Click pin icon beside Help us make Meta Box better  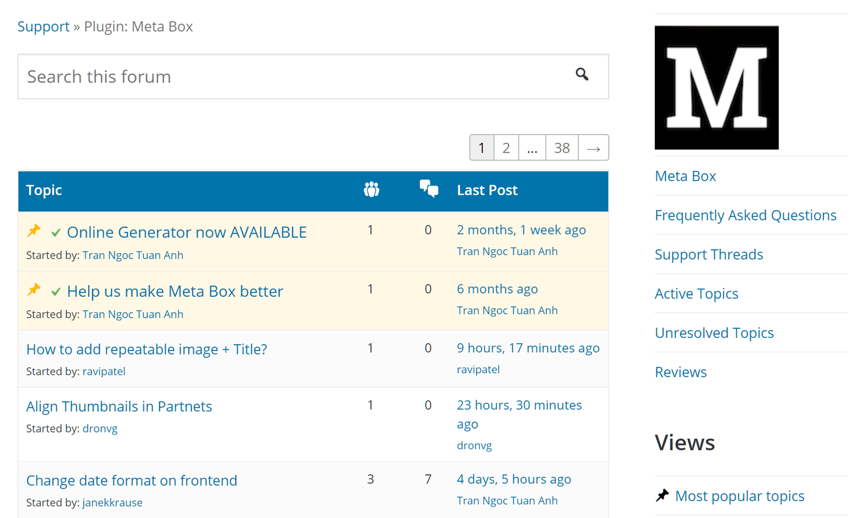pyautogui.click(x=34, y=290)
